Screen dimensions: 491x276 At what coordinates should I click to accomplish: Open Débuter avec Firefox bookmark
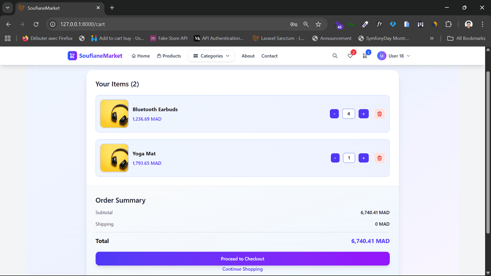click(x=47, y=38)
